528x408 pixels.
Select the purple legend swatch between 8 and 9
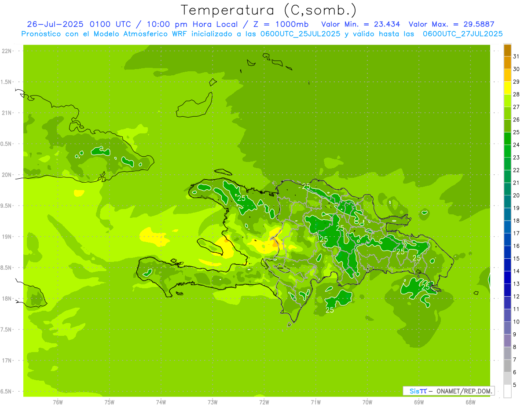click(507, 341)
